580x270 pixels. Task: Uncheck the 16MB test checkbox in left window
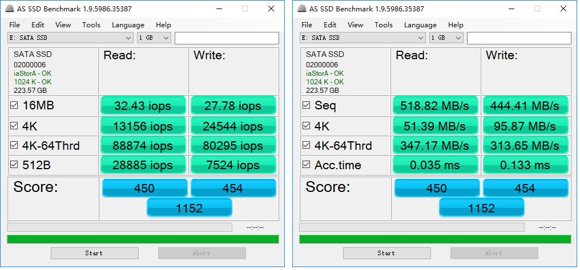(x=14, y=105)
